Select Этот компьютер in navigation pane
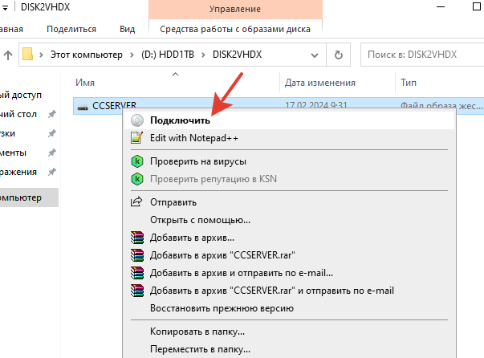The image size is (484, 358). point(29,197)
